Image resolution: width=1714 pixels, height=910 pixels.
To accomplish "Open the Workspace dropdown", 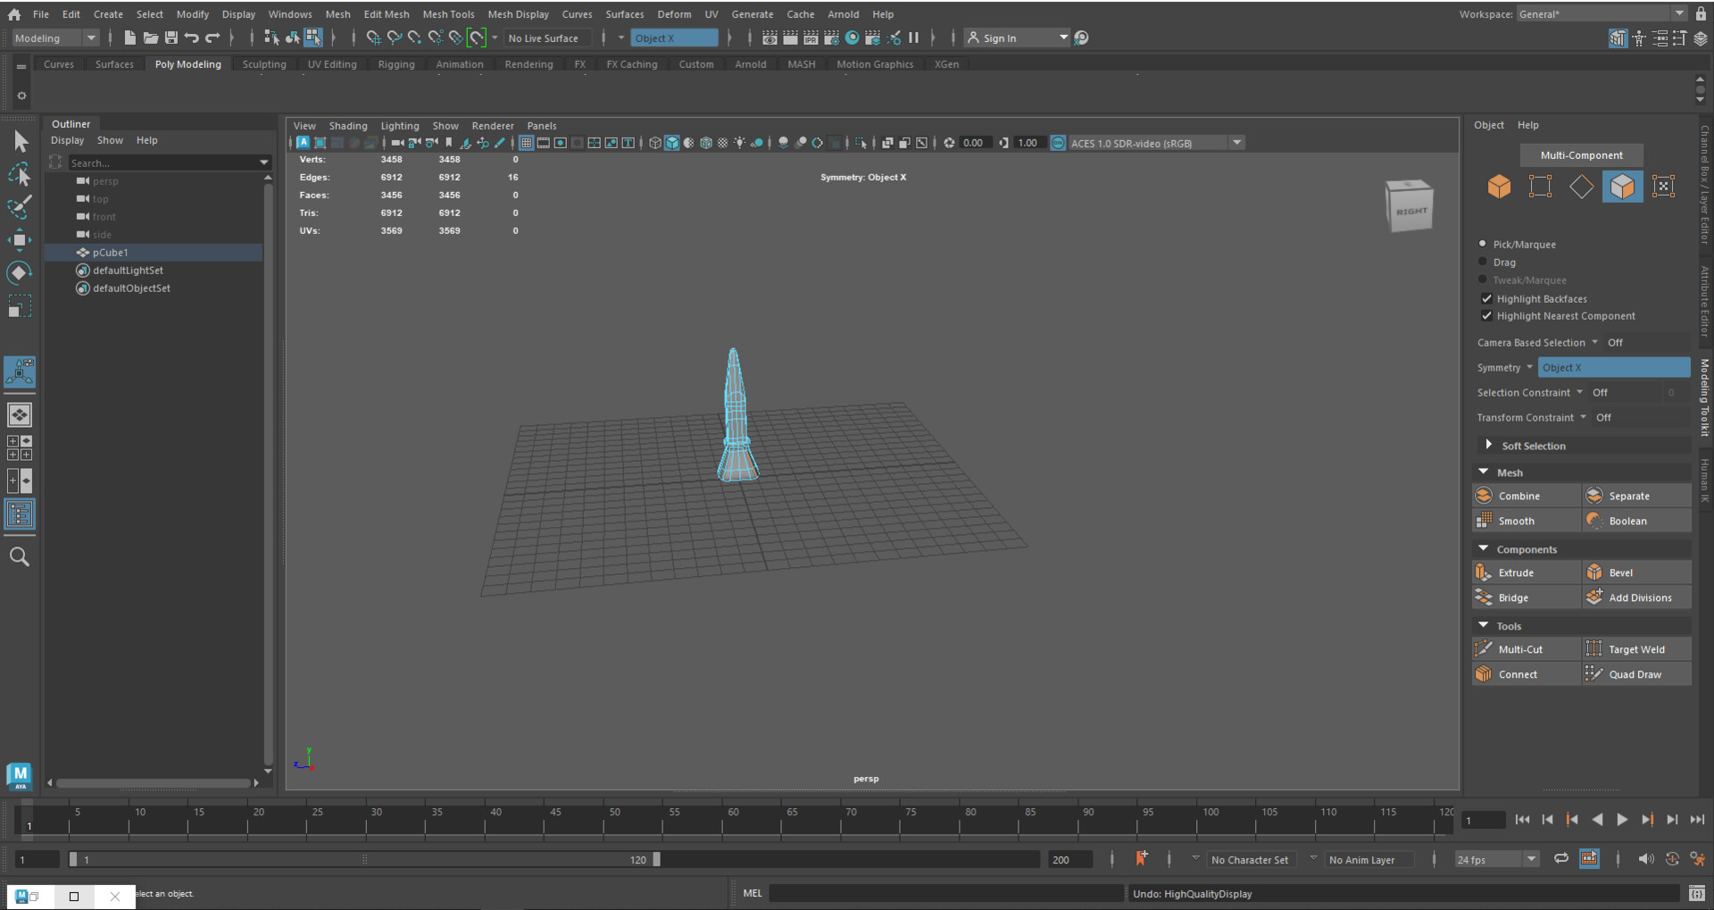I will tap(1680, 13).
